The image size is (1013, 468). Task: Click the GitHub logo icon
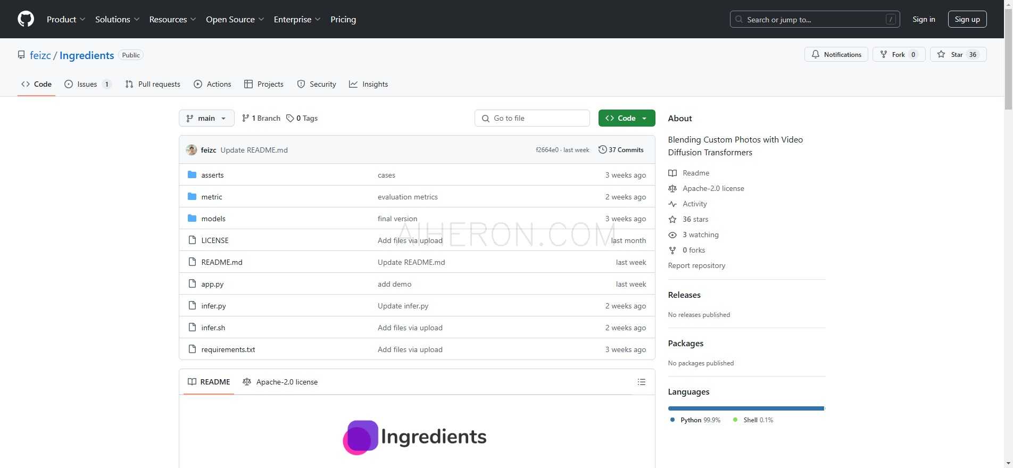26,19
